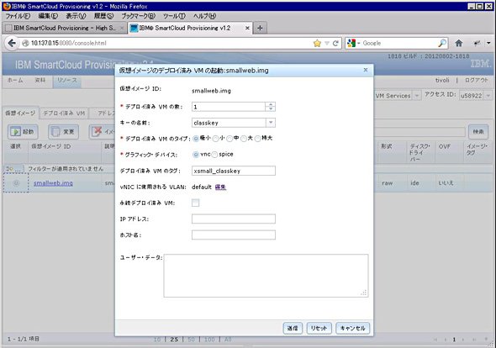496x348 pixels.
Task: Click the browser back arrow button
Action: coord(12,43)
